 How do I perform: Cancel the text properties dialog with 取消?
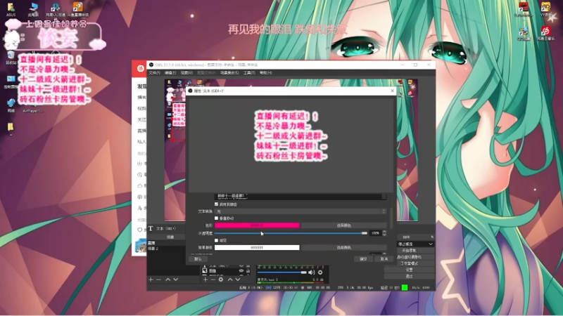(x=384, y=259)
